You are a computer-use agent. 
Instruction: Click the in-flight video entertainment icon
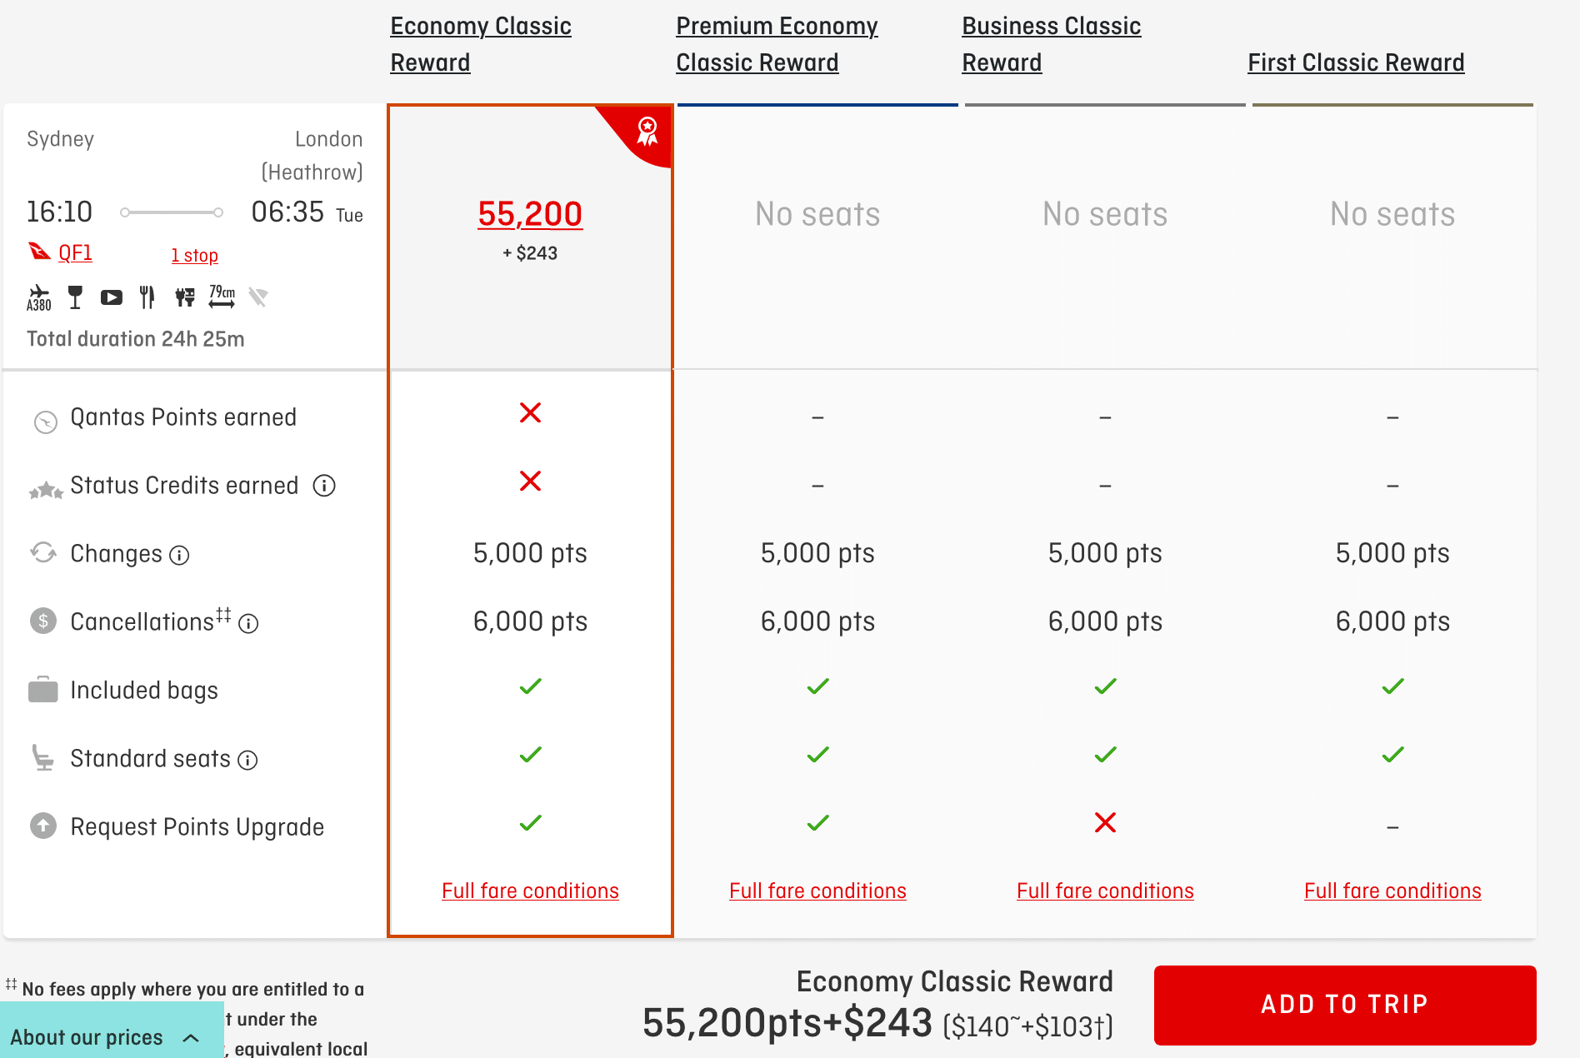click(111, 297)
